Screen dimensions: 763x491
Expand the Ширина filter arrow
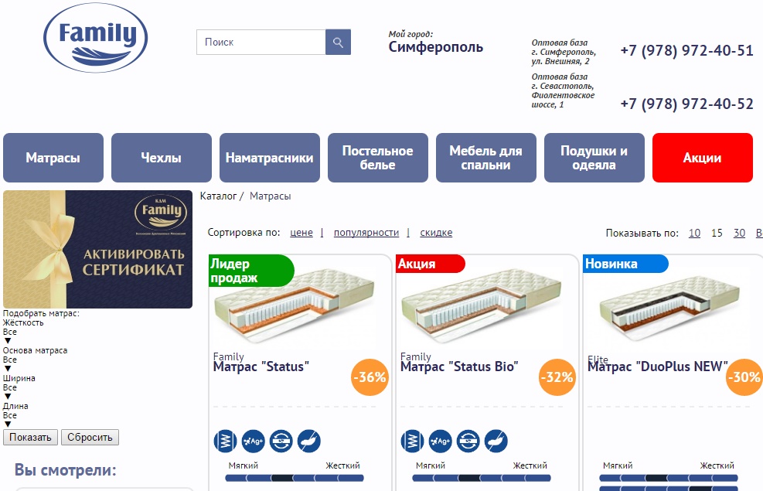click(x=7, y=397)
